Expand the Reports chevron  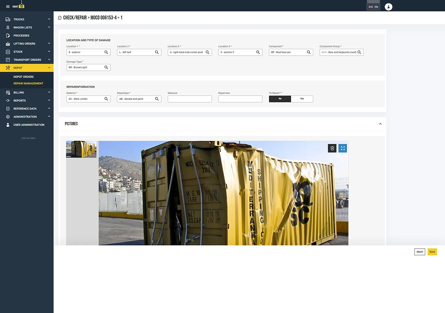click(49, 100)
